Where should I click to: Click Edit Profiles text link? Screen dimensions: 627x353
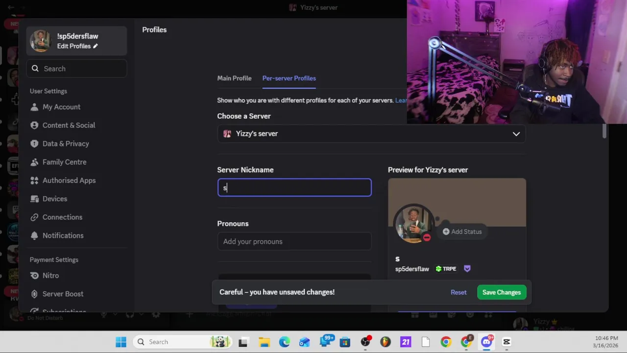[74, 46]
